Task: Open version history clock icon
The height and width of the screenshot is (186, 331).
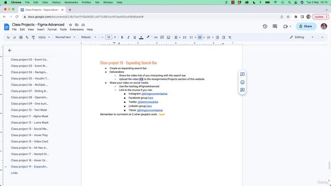Action: 265,26
